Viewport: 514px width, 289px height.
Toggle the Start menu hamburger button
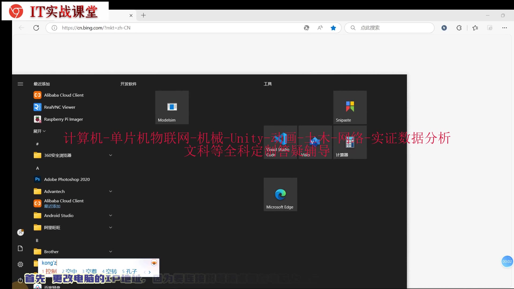pos(20,84)
